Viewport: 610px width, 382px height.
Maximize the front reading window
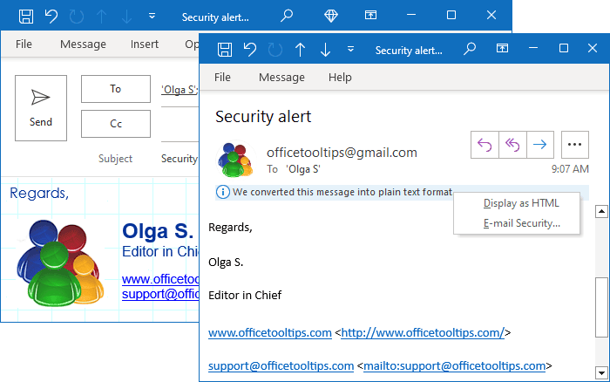[x=563, y=48]
